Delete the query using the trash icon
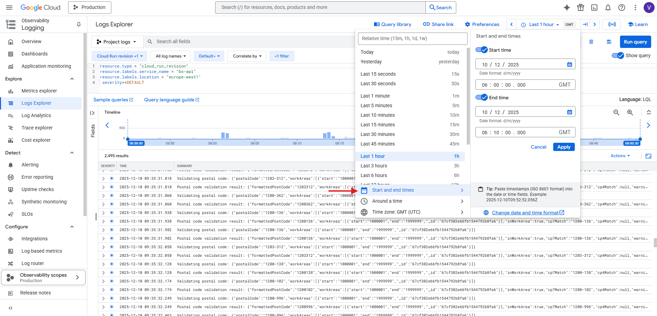 pyautogui.click(x=591, y=41)
